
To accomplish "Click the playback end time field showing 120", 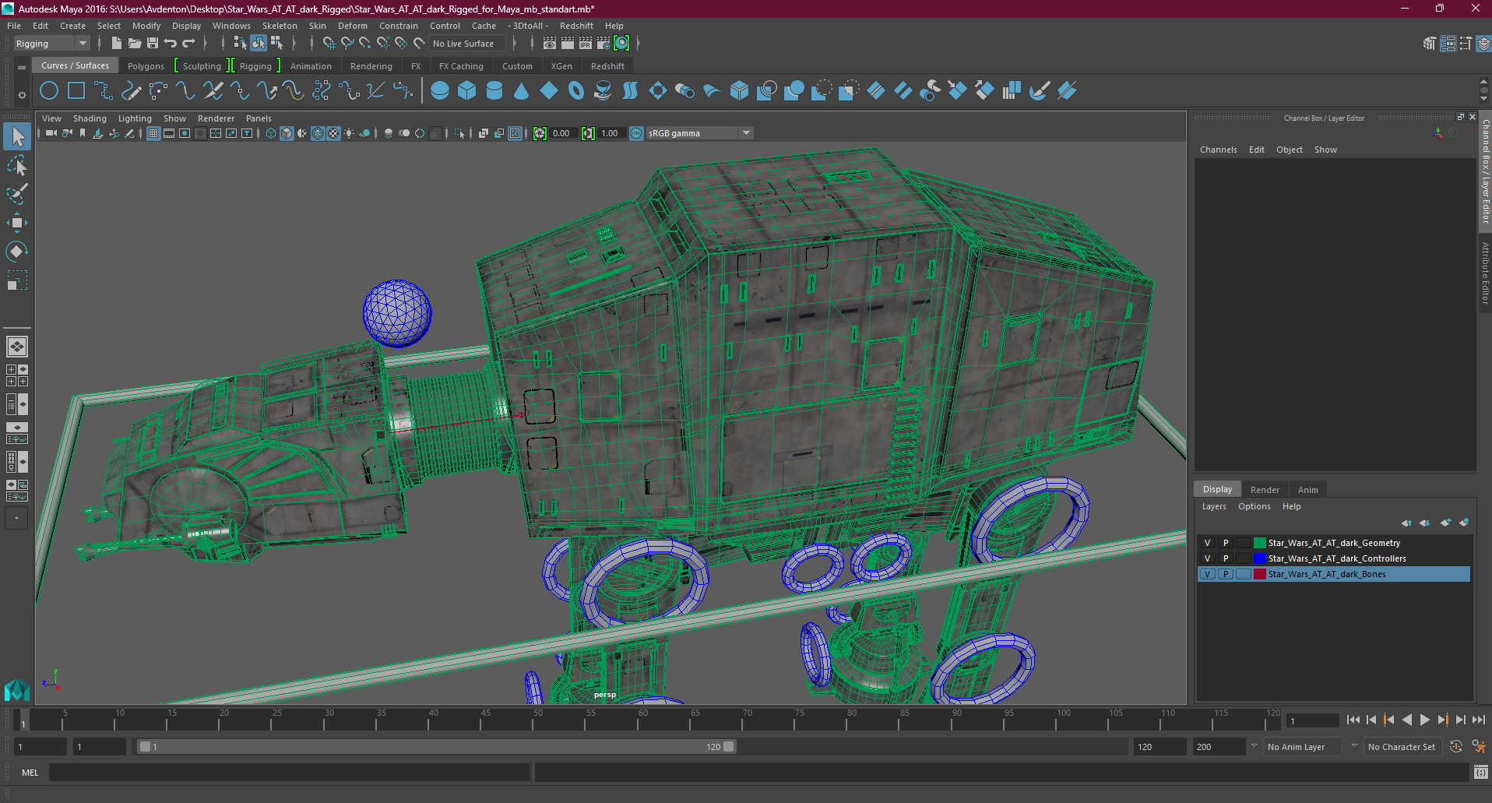I will point(1159,747).
